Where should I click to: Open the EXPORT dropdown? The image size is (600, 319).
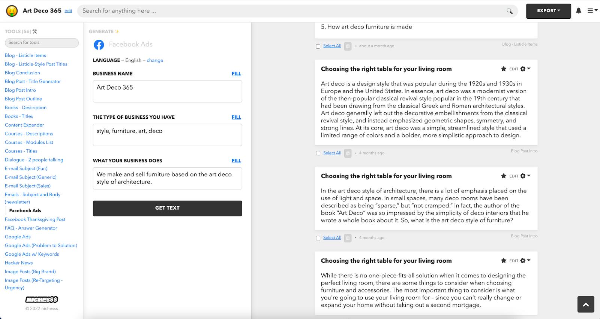pyautogui.click(x=548, y=11)
